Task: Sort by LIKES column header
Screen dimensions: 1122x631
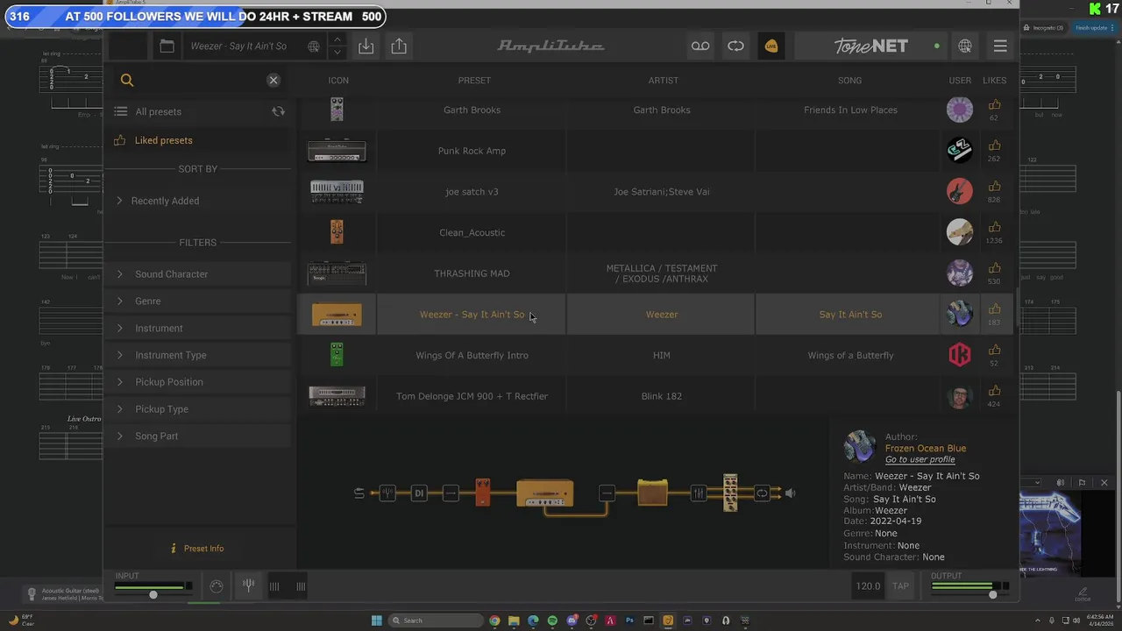Action: 994,81
